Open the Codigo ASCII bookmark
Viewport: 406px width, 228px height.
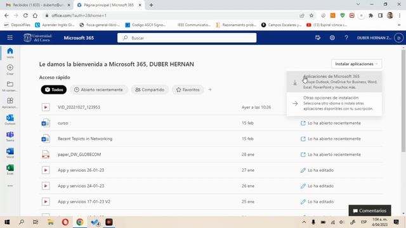point(145,25)
